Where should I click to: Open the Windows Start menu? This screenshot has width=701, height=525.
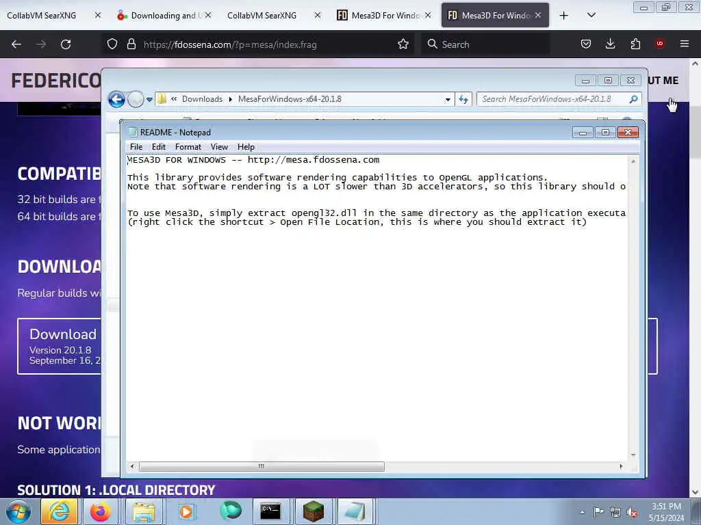tap(18, 511)
